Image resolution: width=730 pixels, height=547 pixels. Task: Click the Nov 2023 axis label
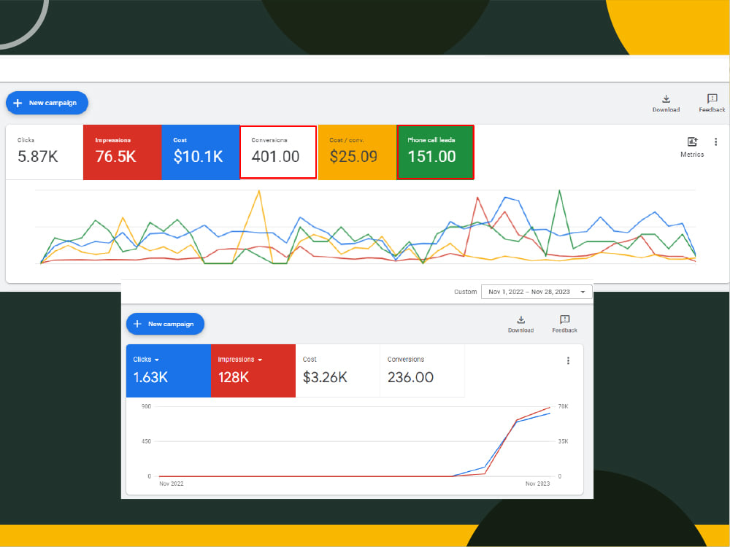coord(538,484)
